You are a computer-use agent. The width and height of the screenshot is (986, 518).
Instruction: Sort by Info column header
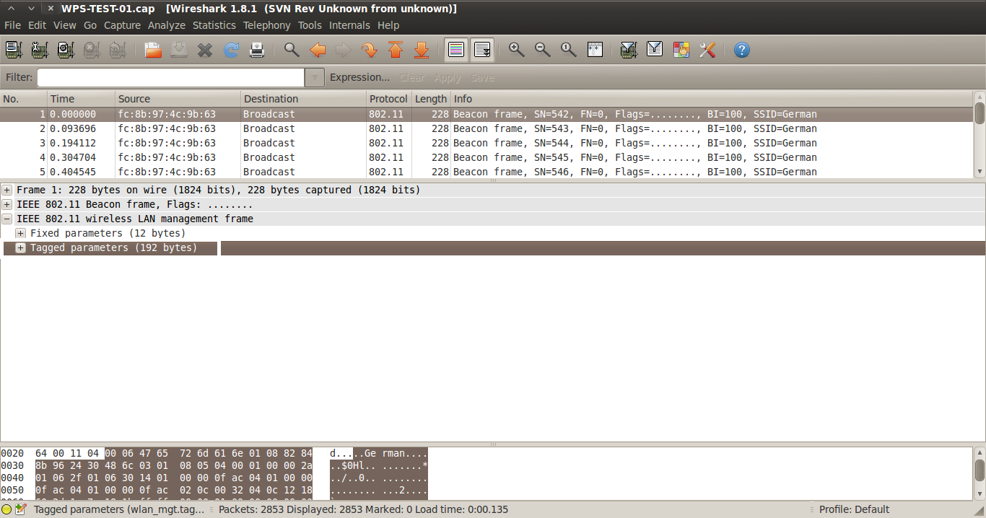coord(712,99)
